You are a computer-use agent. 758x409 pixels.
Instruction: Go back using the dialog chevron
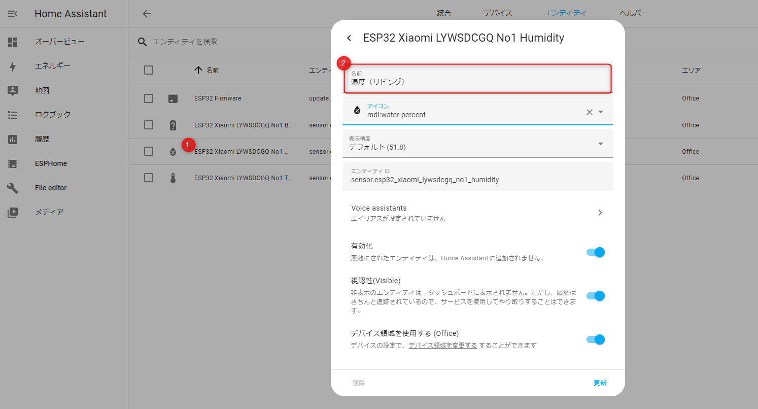349,38
